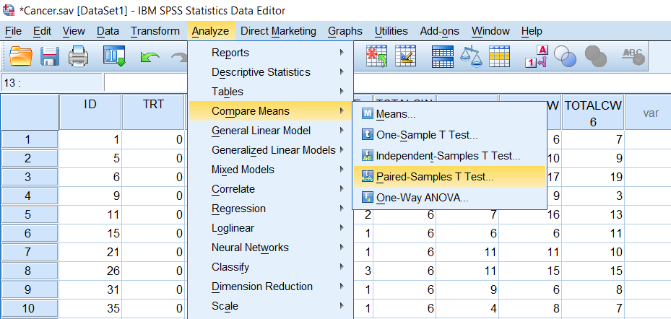Screen dimensions: 671x319
Task: Click the SPSS application icon in title bar
Action: coord(9,10)
